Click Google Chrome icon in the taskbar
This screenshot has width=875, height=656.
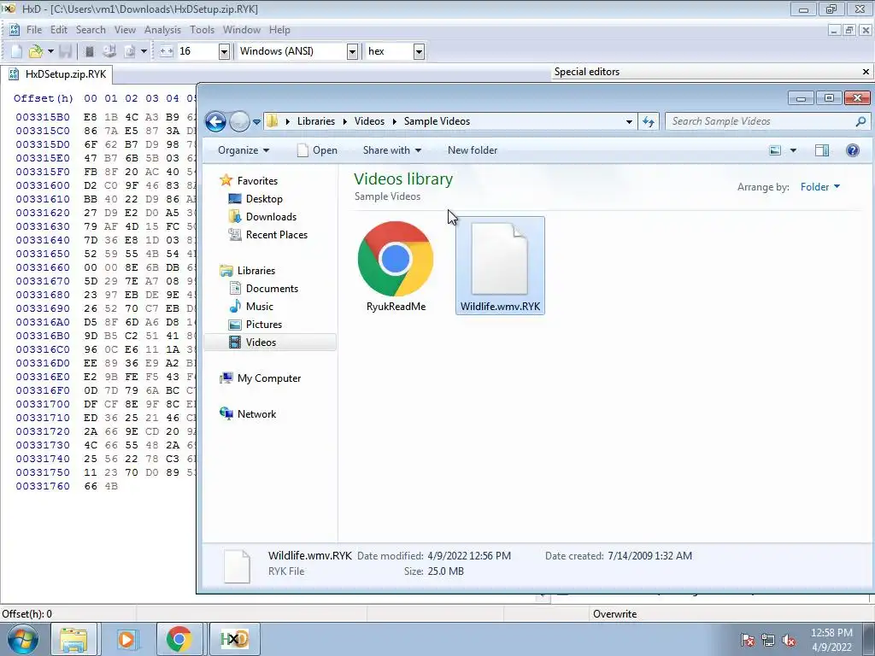click(x=179, y=639)
